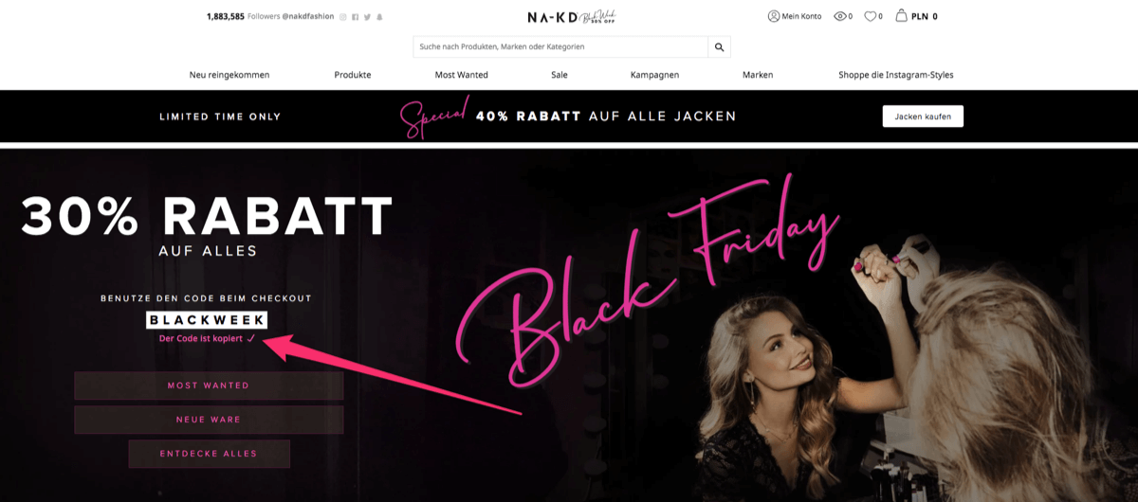Viewport: 1138px width, 502px height.
Task: Select Sale in navigation bar
Action: [560, 75]
